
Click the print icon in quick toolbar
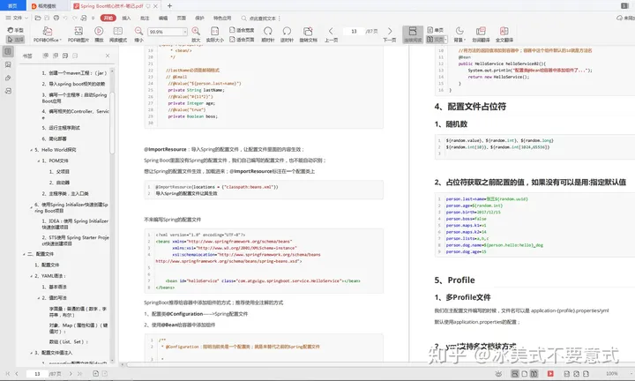coord(56,18)
